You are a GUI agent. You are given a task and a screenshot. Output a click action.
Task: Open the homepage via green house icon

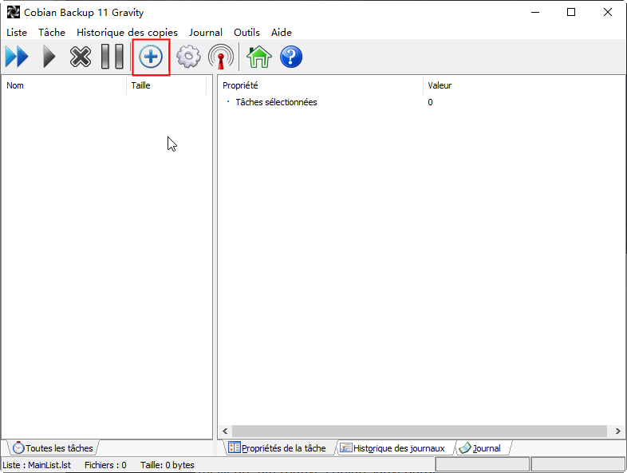[x=259, y=57]
